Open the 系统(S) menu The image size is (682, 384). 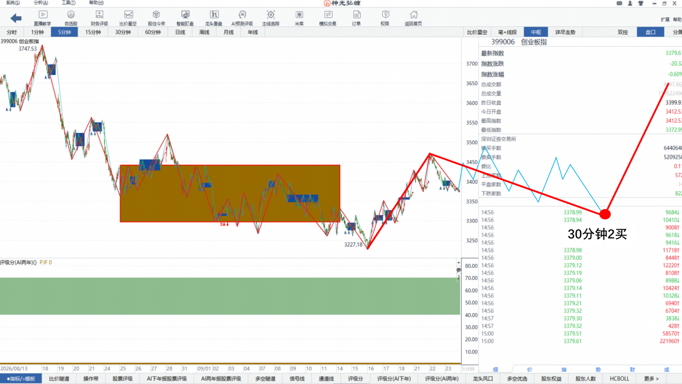[x=13, y=3]
